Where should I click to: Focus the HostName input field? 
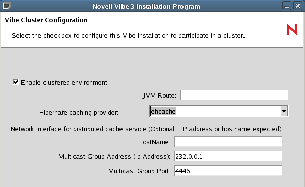coord(228,142)
